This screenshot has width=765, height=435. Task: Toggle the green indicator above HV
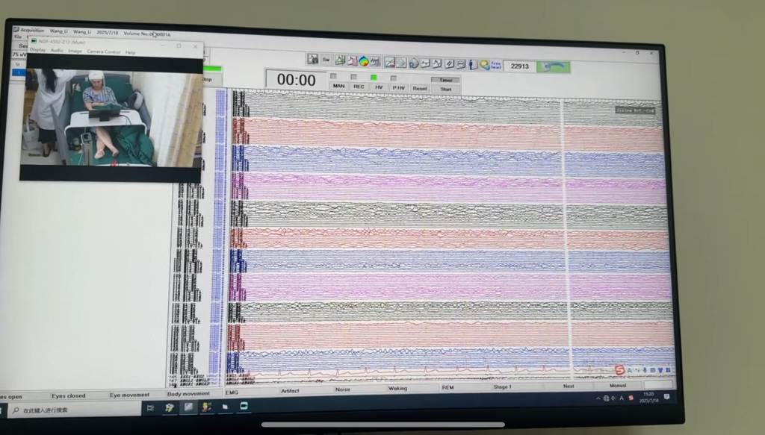[x=374, y=77]
